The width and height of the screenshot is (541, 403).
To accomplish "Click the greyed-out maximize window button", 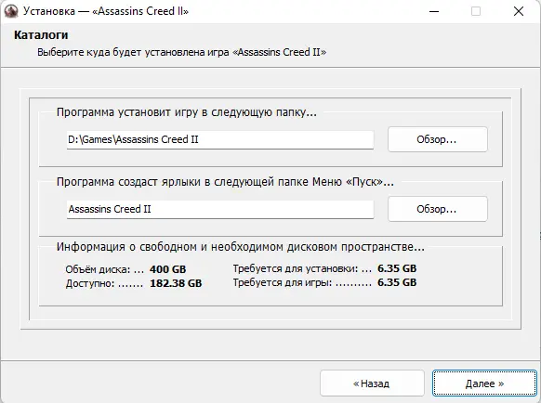I will [x=476, y=11].
